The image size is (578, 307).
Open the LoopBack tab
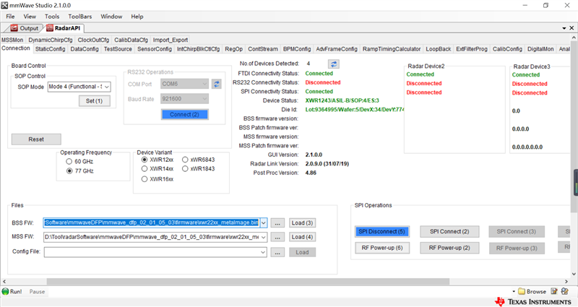pos(439,49)
